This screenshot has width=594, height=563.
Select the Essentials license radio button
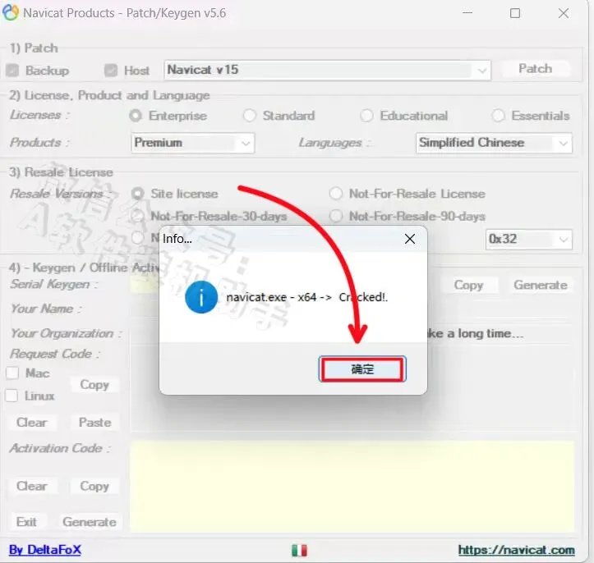[498, 116]
